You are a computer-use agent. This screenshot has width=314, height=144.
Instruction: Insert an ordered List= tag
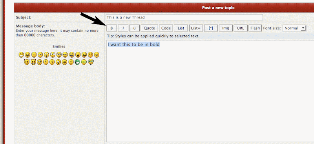click(196, 28)
